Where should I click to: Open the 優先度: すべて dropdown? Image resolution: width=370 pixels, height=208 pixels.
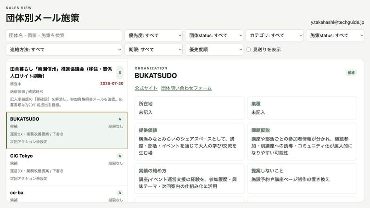click(x=153, y=35)
